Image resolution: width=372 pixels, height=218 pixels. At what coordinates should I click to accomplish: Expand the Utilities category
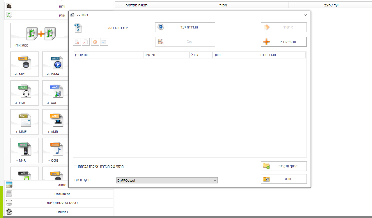point(59,212)
